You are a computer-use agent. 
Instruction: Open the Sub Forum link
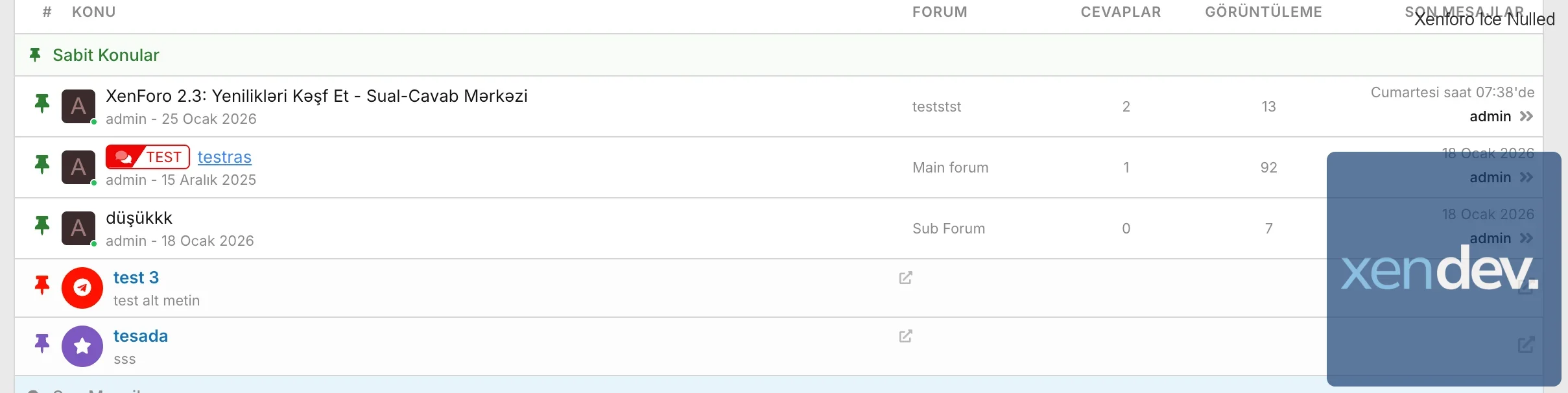pyautogui.click(x=948, y=229)
